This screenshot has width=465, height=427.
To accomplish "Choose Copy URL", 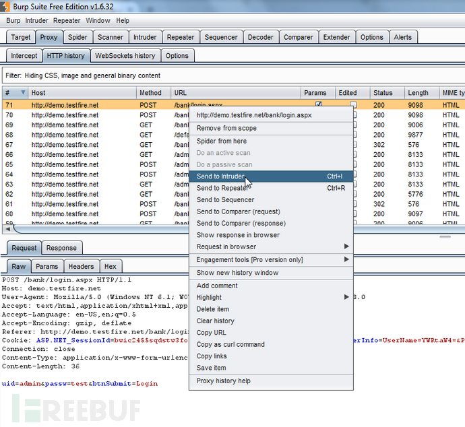I will pos(271,333).
